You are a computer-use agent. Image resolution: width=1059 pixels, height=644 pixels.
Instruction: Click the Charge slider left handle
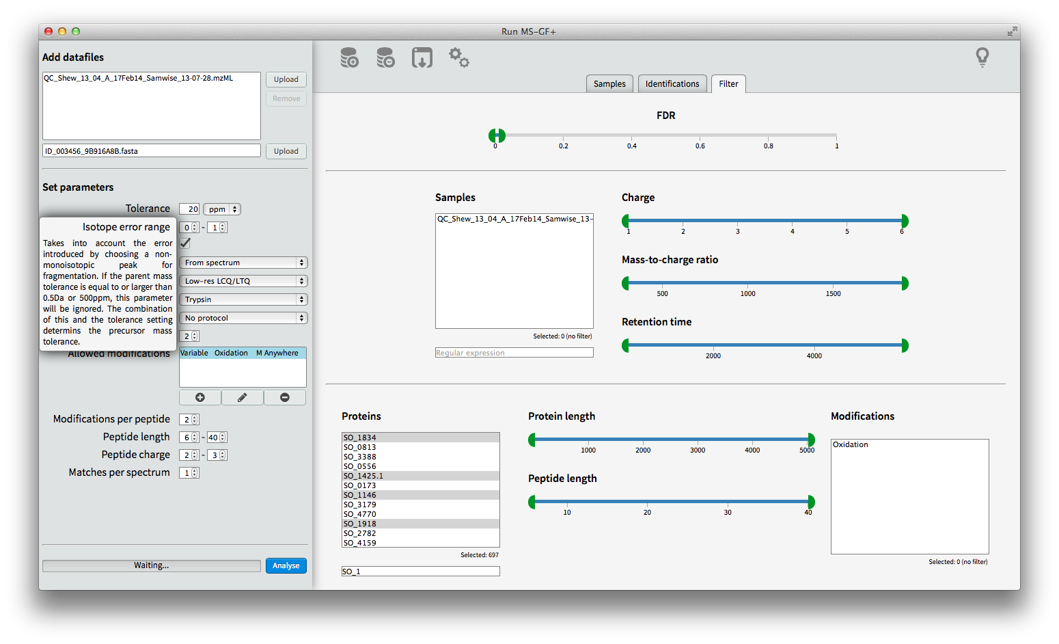click(x=625, y=221)
